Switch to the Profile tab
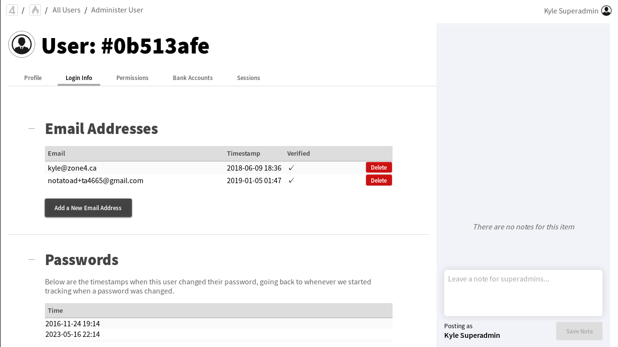This screenshot has height=347, width=618. (33, 78)
